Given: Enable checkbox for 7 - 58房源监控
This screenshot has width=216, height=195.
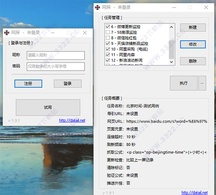Looking at the screenshot, I should point(108,32).
